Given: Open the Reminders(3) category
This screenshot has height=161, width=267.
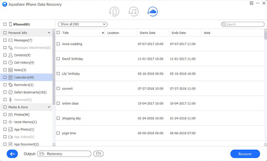Looking at the screenshot, I should pos(24,85).
